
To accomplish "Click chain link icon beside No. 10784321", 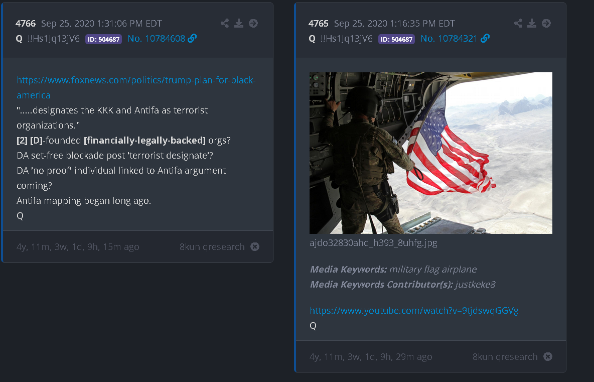I will point(485,38).
